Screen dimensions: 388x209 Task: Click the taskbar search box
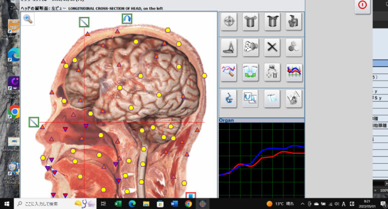click(x=55, y=204)
